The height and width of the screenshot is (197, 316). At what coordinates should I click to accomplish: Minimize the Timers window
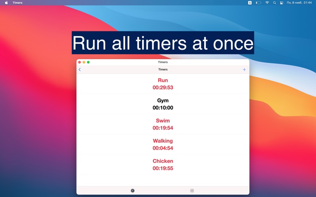pyautogui.click(x=84, y=62)
